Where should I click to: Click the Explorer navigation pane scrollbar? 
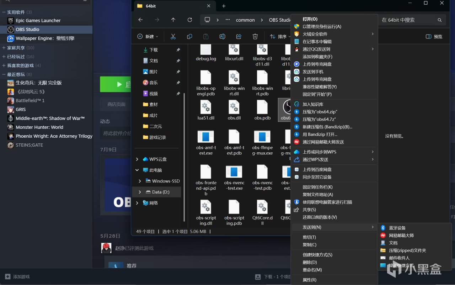click(184, 157)
